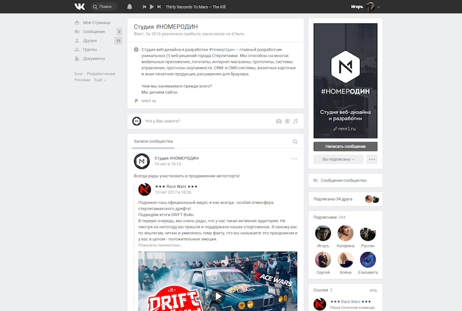The image size is (462, 311).
Task: Open the Race Wars link in Ссылки
Action: [x=350, y=301]
